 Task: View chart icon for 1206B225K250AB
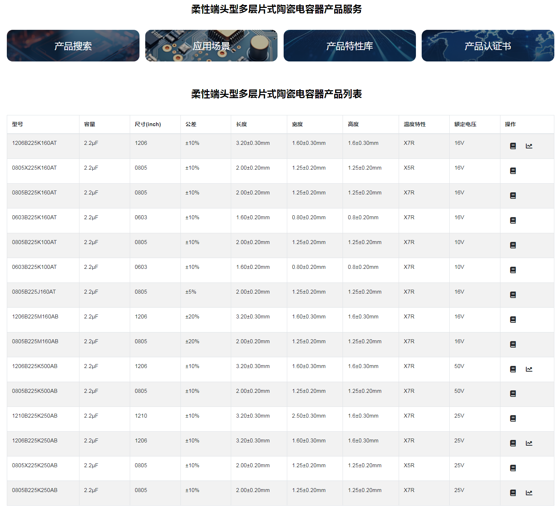[x=529, y=443]
